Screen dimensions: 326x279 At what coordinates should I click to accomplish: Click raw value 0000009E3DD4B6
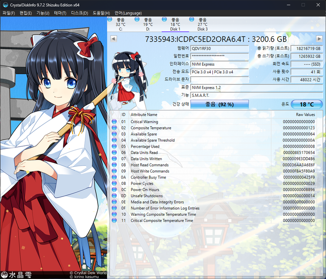[x=298, y=159]
